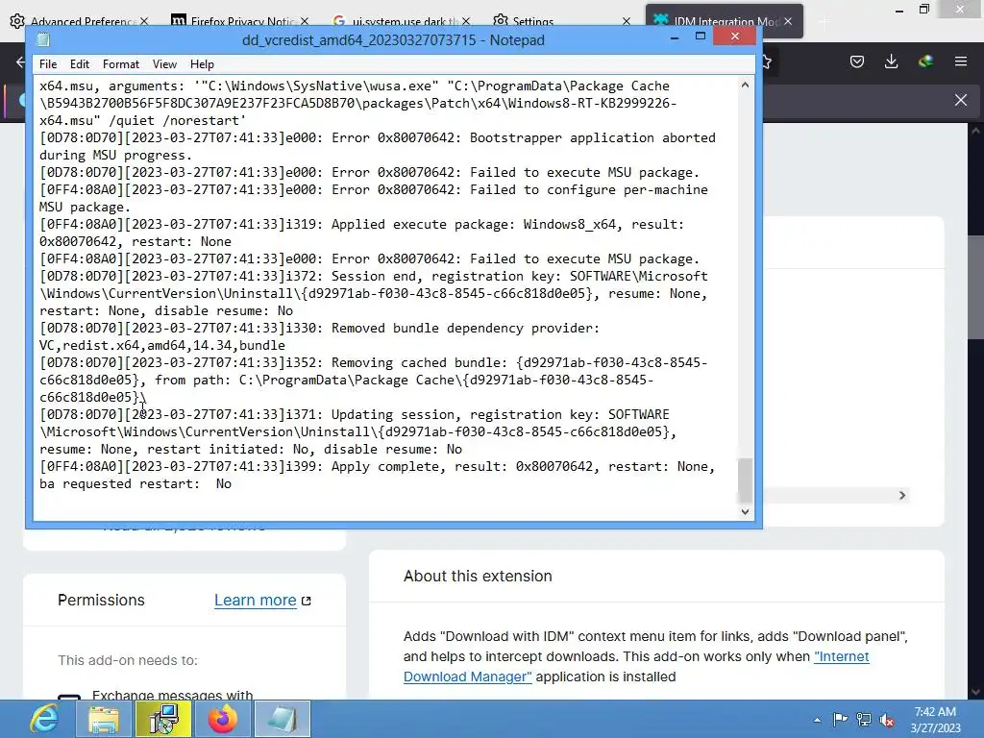Click 'VC,redist.x64,amd64,14.34,bundle' text in Notepad
The width and height of the screenshot is (984, 738).
161,345
